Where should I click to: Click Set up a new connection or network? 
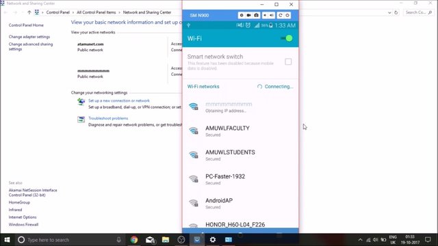119,100
